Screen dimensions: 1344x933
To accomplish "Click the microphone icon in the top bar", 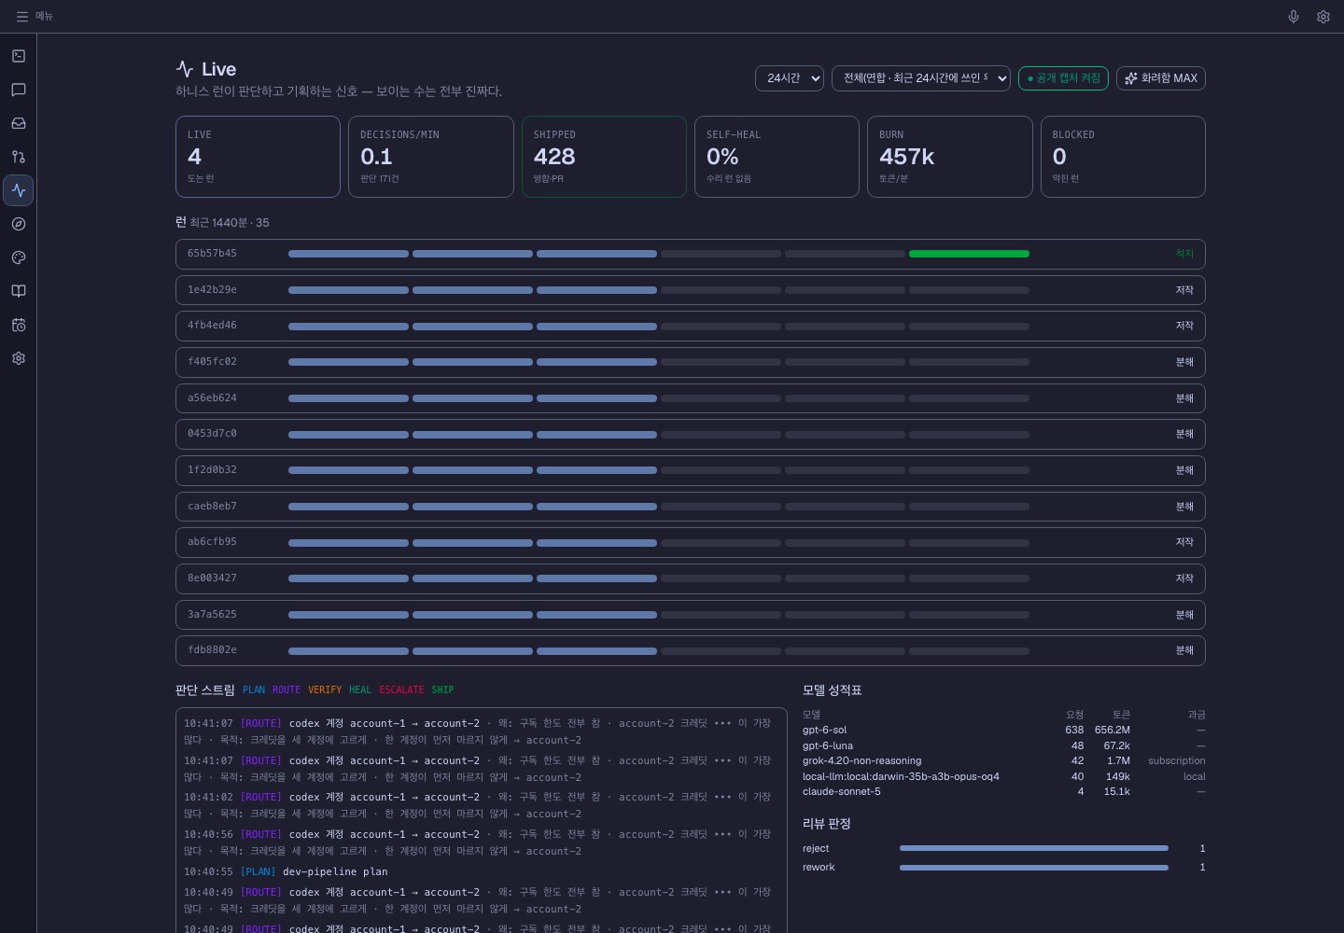I will (x=1294, y=17).
